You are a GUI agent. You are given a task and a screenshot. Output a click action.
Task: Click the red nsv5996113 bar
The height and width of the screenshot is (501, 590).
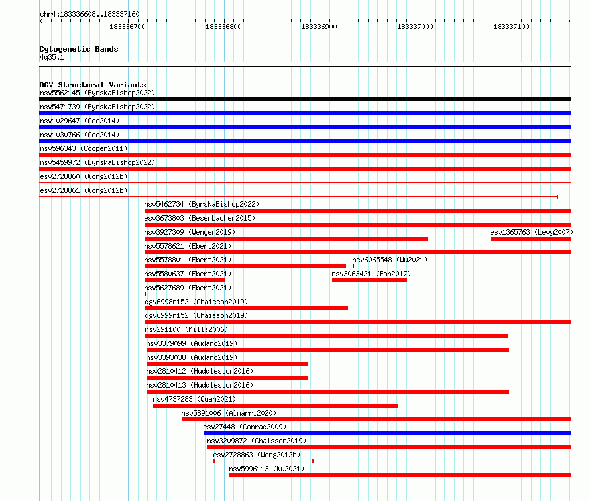(400, 475)
